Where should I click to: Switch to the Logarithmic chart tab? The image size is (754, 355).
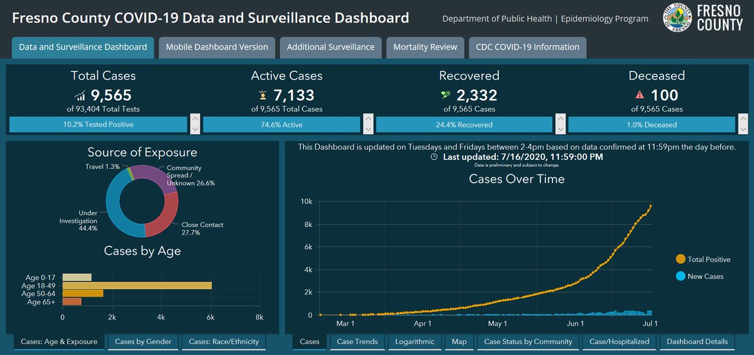[415, 342]
